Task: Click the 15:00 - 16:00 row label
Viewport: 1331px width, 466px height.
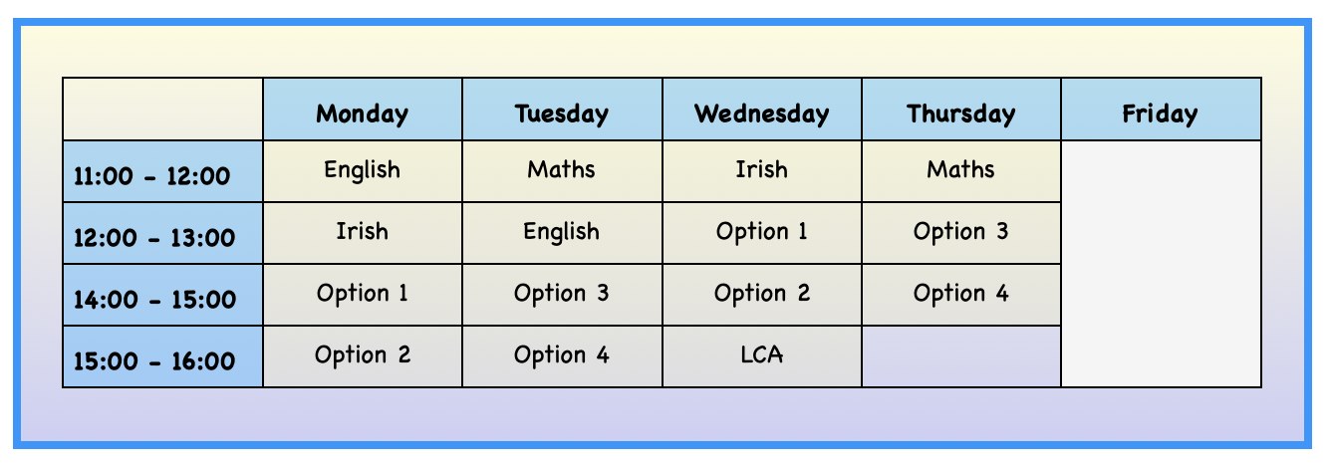Action: click(163, 356)
